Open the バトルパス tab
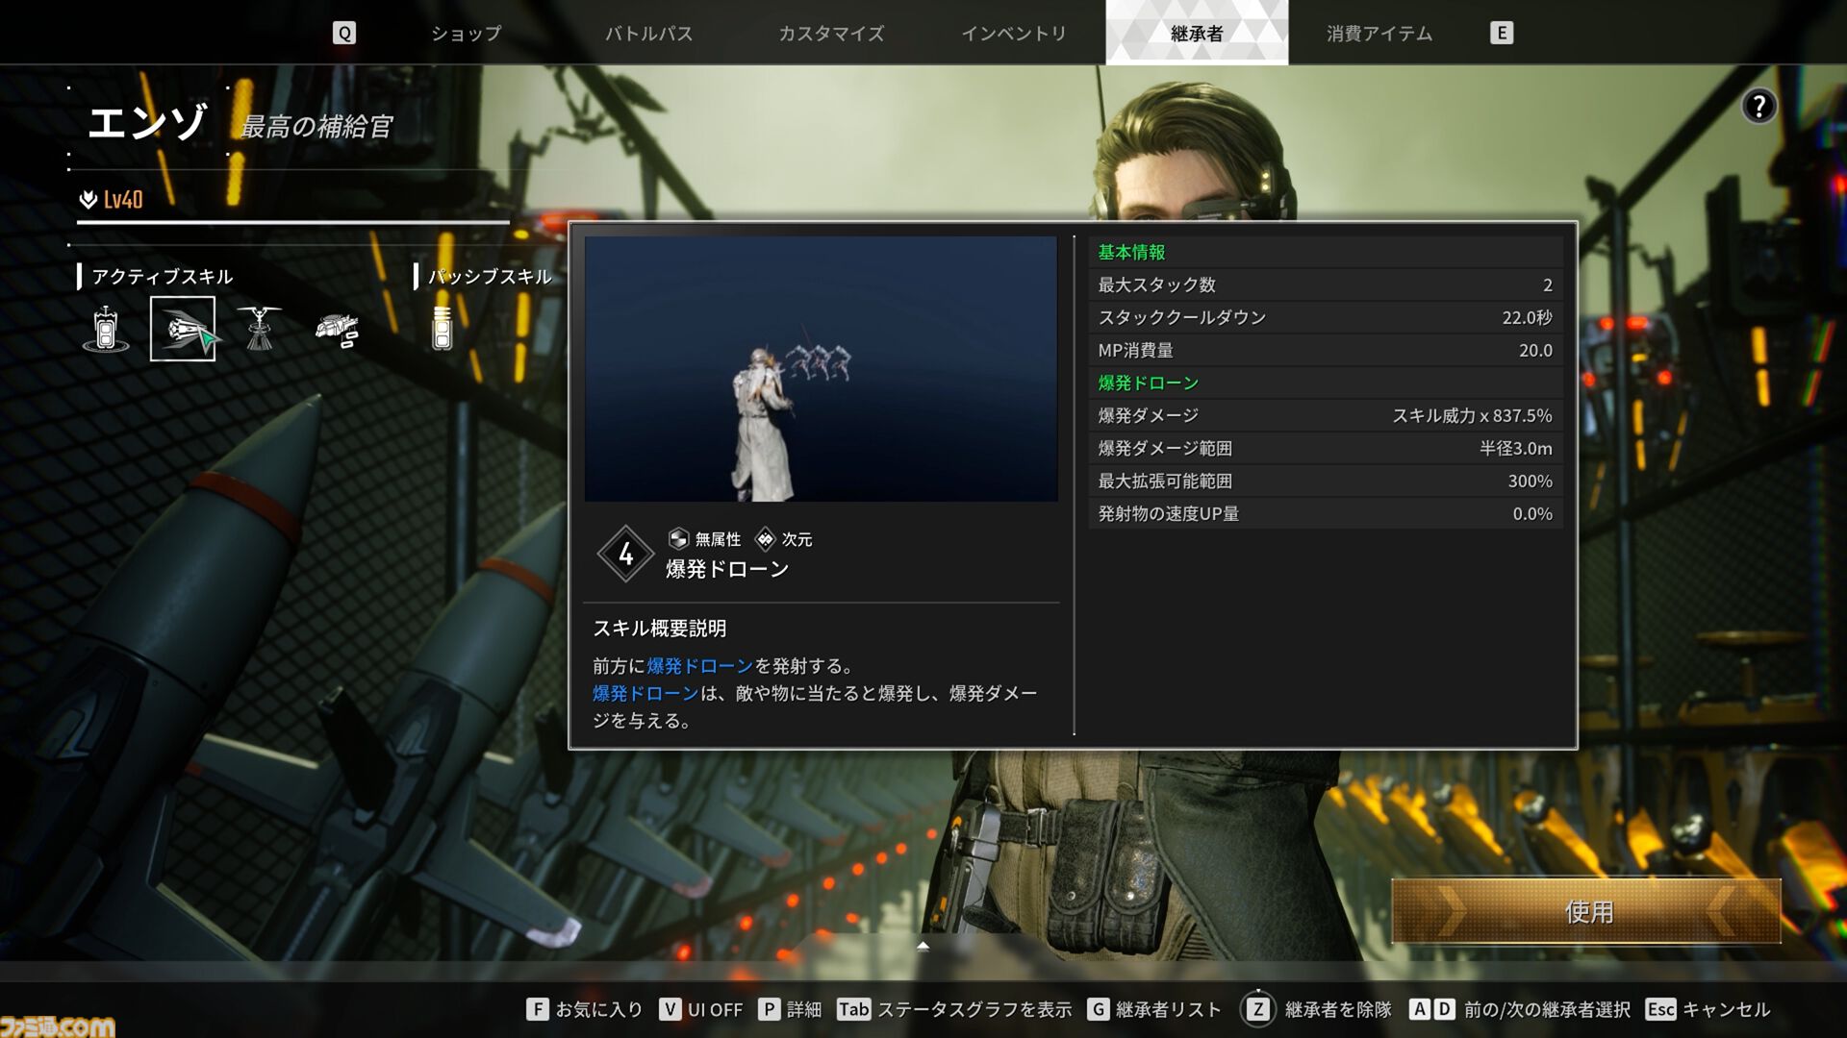This screenshot has height=1038, width=1847. (x=649, y=33)
